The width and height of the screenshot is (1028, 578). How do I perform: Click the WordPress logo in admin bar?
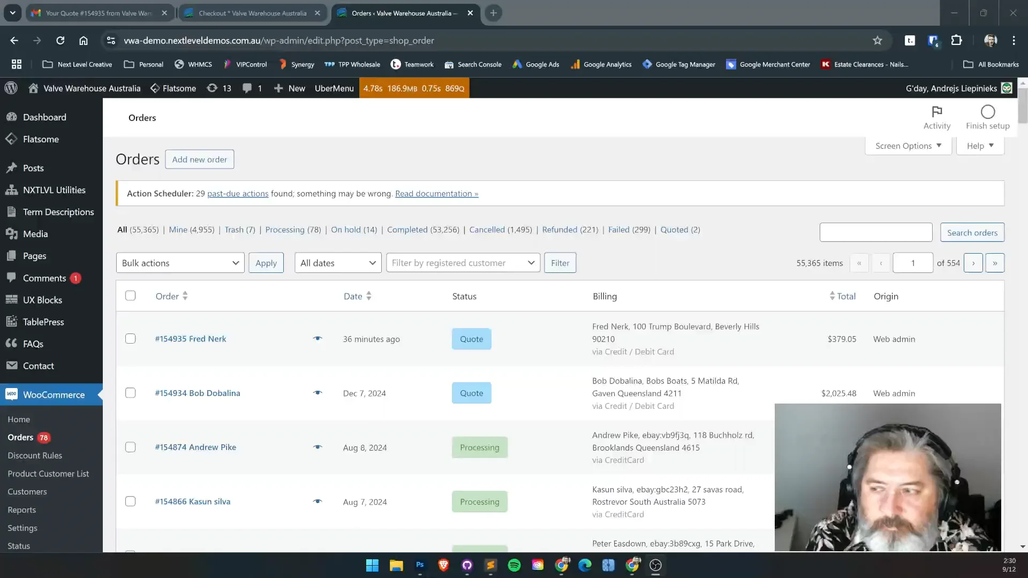click(11, 88)
